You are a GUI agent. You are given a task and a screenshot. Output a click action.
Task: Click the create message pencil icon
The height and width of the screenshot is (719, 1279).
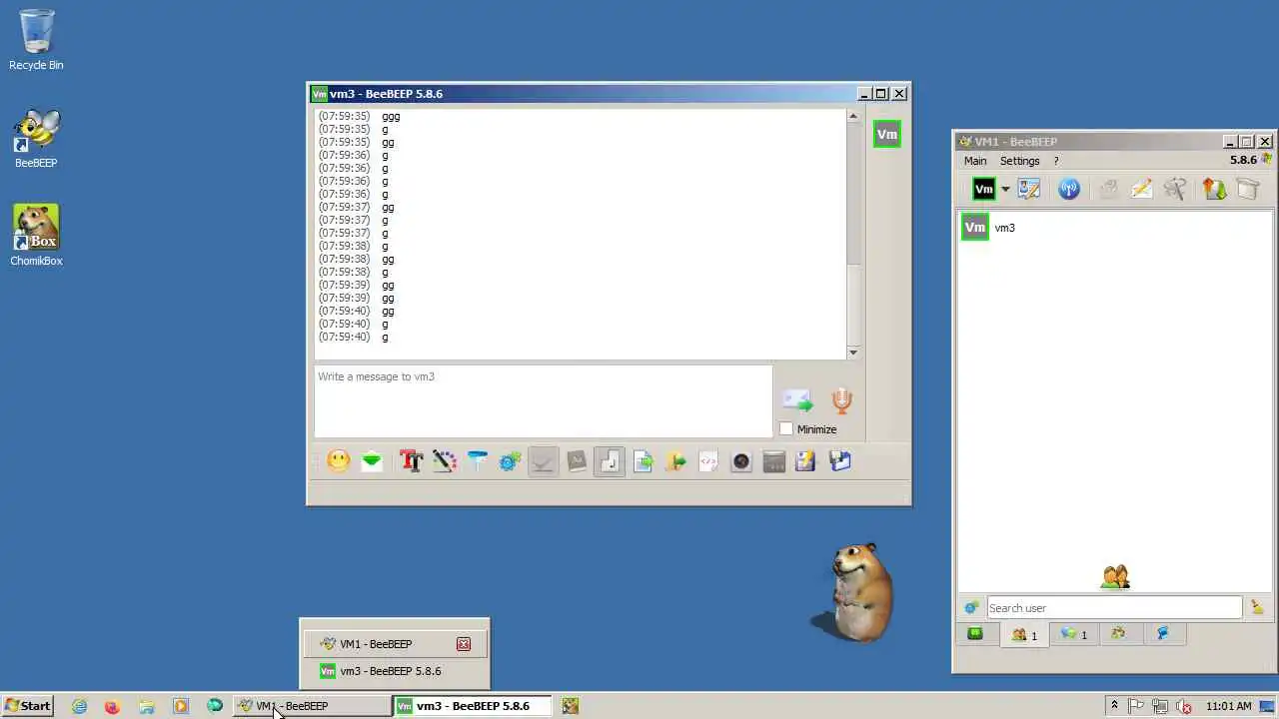(x=1142, y=189)
